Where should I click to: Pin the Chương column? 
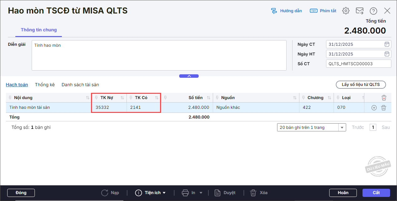[x=303, y=98]
